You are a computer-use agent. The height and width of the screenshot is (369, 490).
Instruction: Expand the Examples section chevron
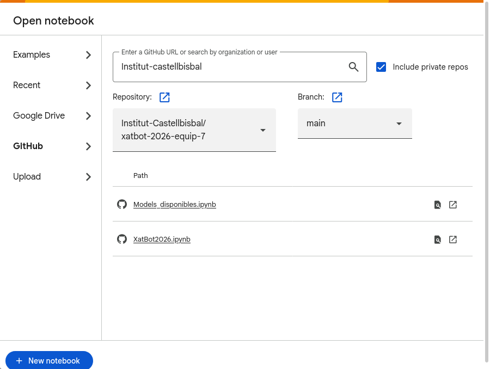click(x=88, y=55)
